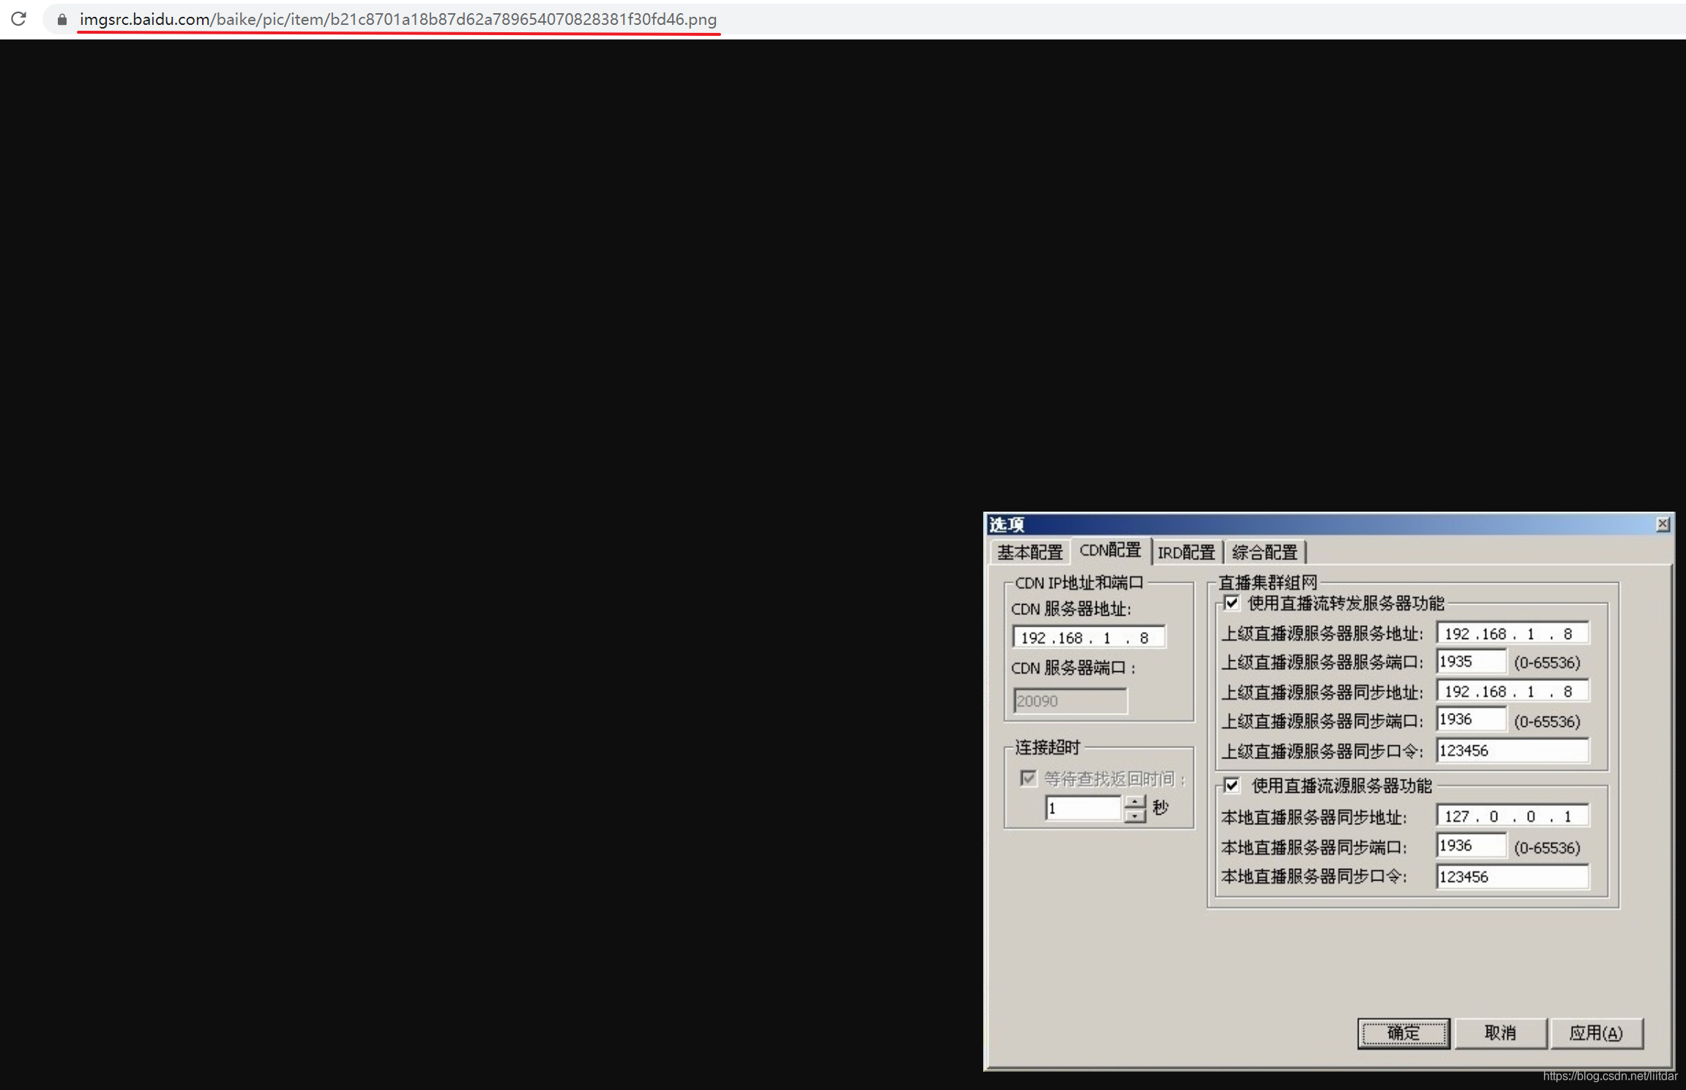Click the CDN 服务器地址 IP field

[x=1087, y=638]
